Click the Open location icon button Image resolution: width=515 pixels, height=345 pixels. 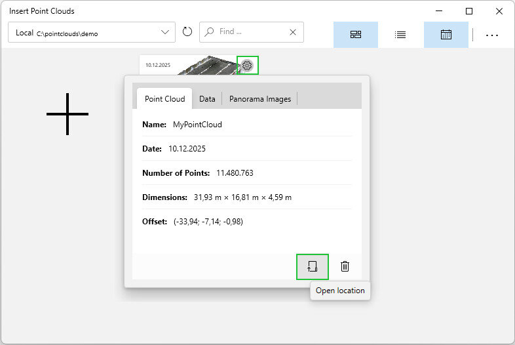[x=312, y=266]
